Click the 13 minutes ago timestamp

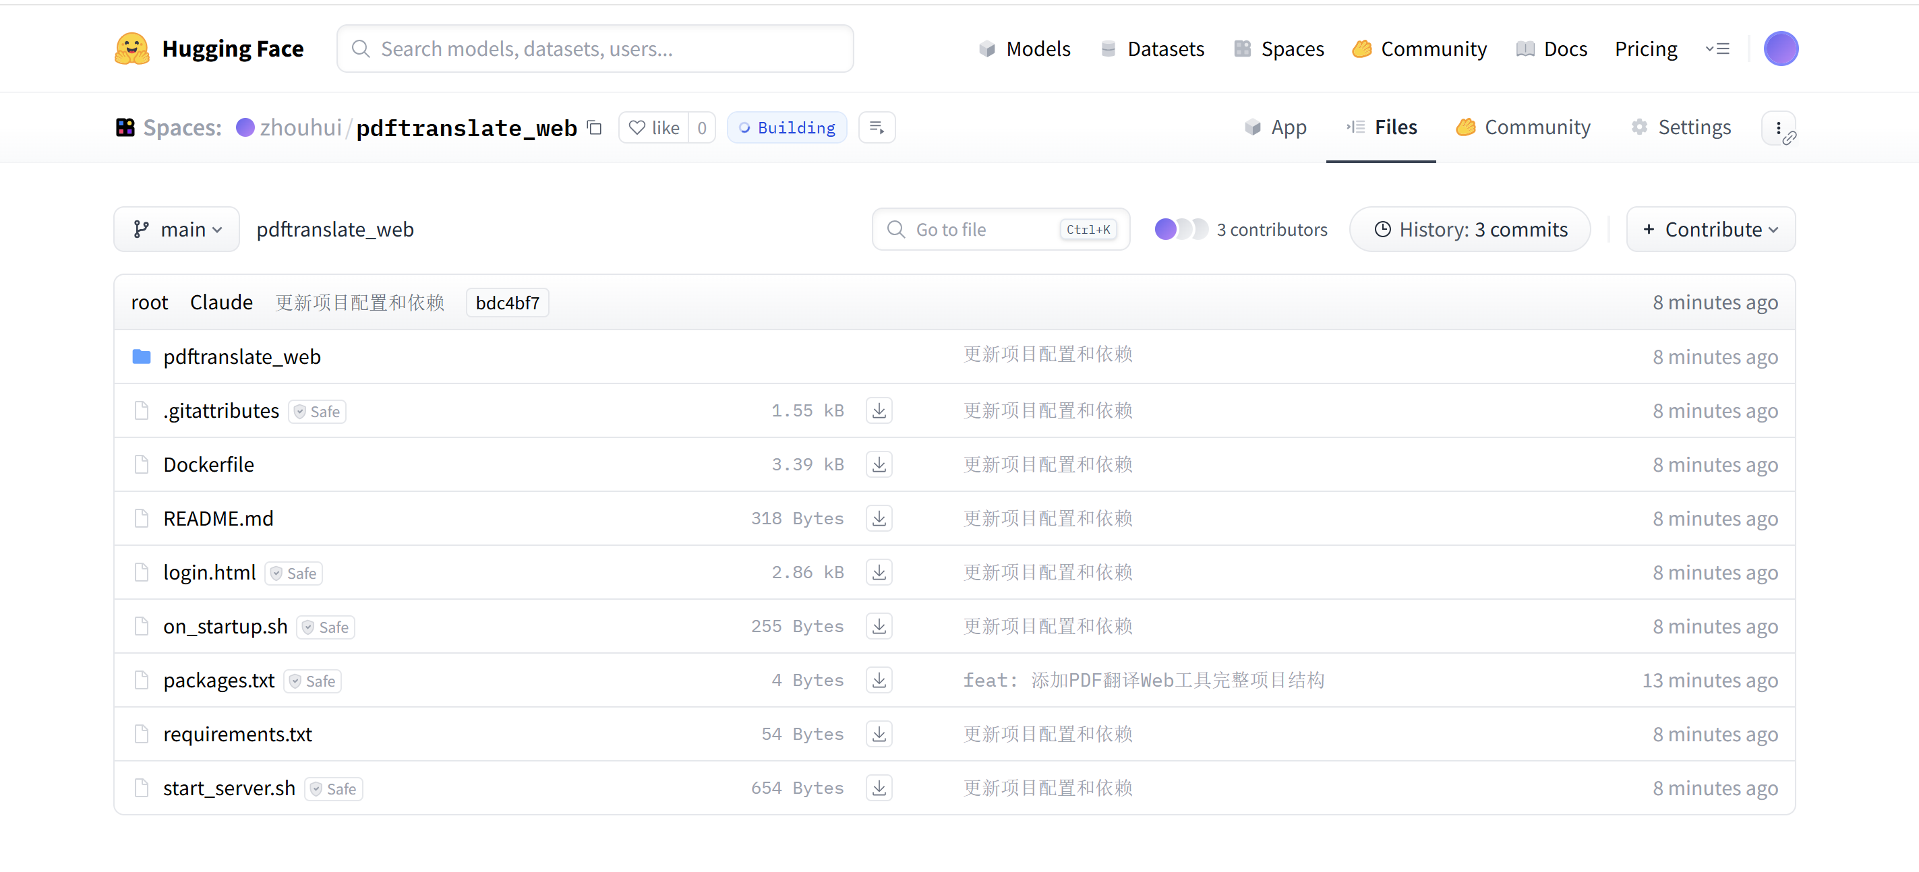[1710, 680]
